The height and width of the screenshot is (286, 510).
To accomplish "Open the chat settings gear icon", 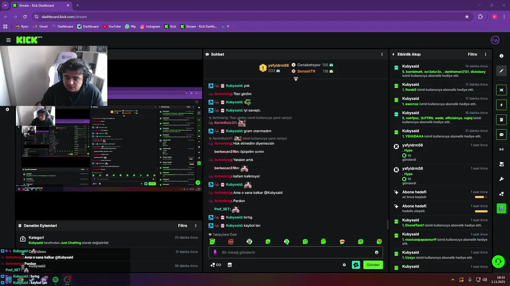I will 344,265.
